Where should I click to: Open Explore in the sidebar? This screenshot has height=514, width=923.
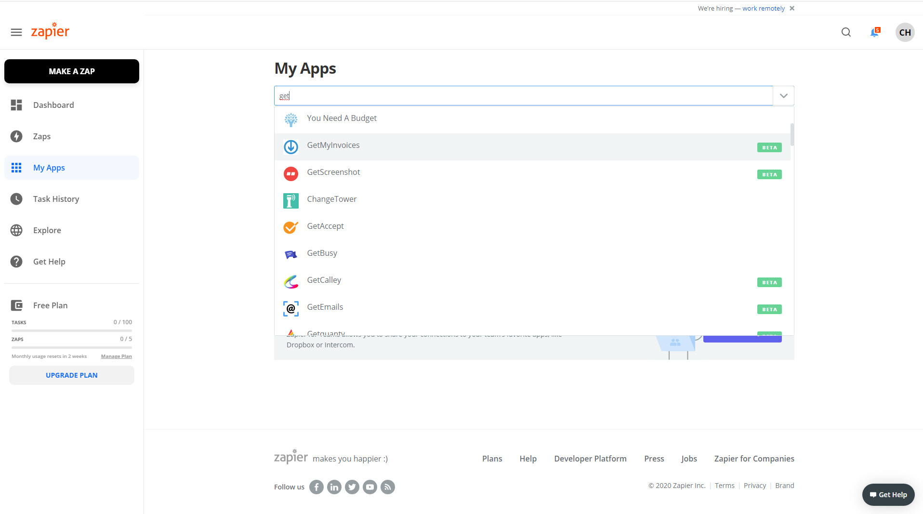coord(72,230)
